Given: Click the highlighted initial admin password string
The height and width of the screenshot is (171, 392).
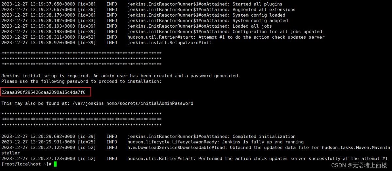Looking at the screenshot, I should (43, 92).
